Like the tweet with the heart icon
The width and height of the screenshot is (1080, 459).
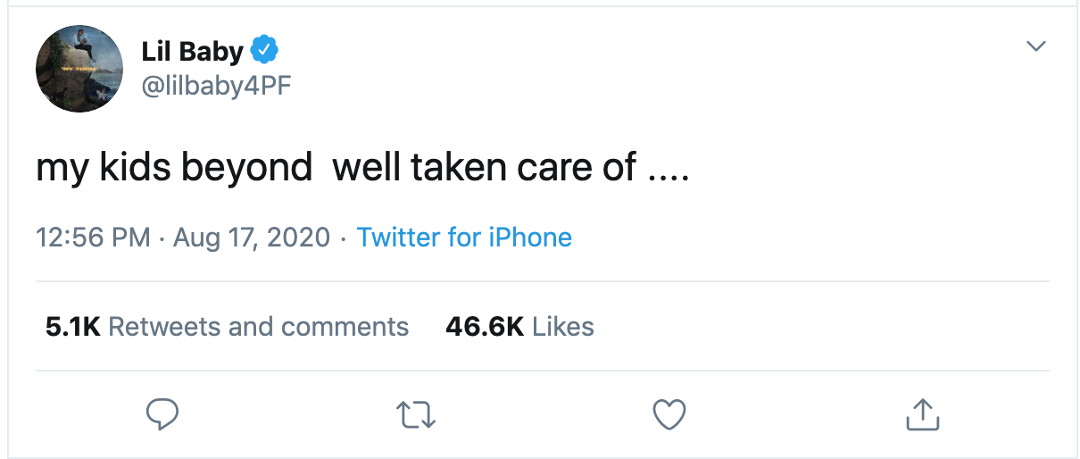(669, 413)
